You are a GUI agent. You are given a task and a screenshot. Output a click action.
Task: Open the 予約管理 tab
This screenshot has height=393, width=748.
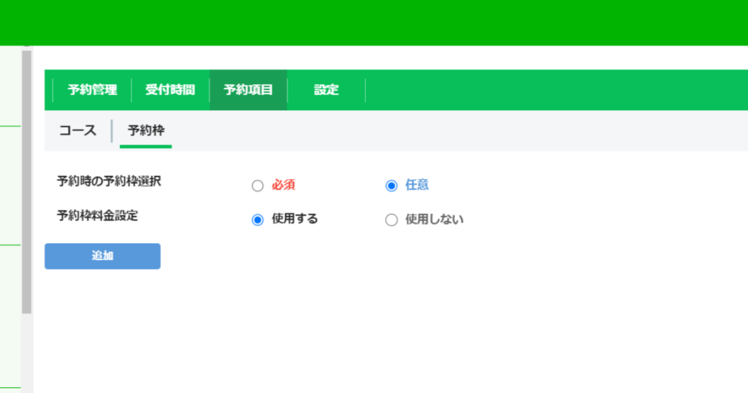coord(92,90)
